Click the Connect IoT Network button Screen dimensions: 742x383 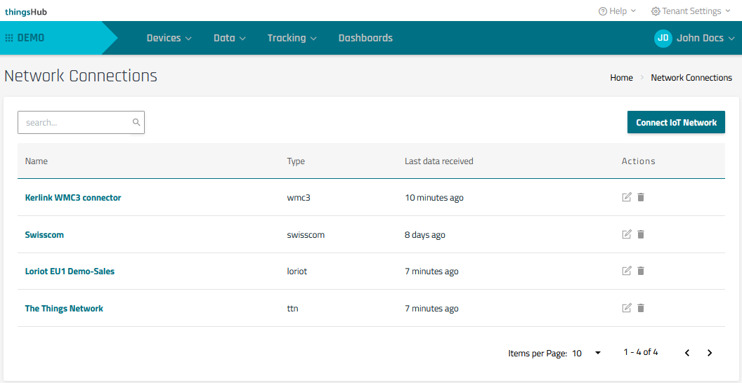click(x=676, y=122)
